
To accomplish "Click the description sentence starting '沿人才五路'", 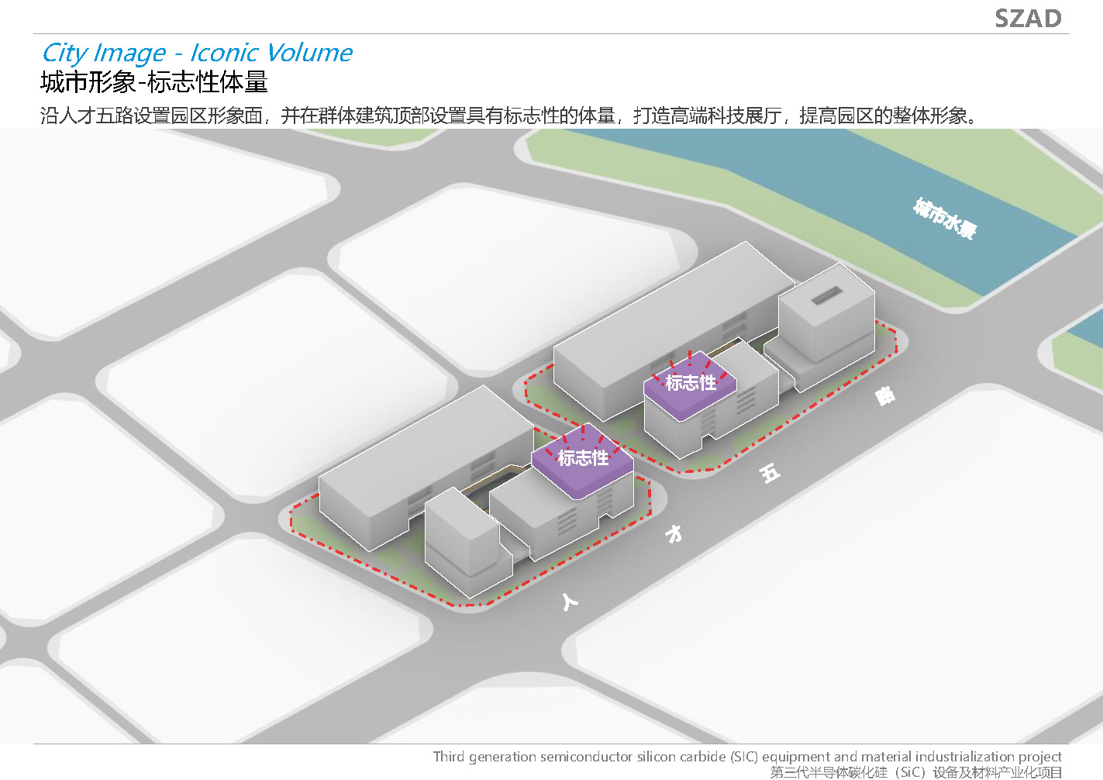I will click(509, 116).
